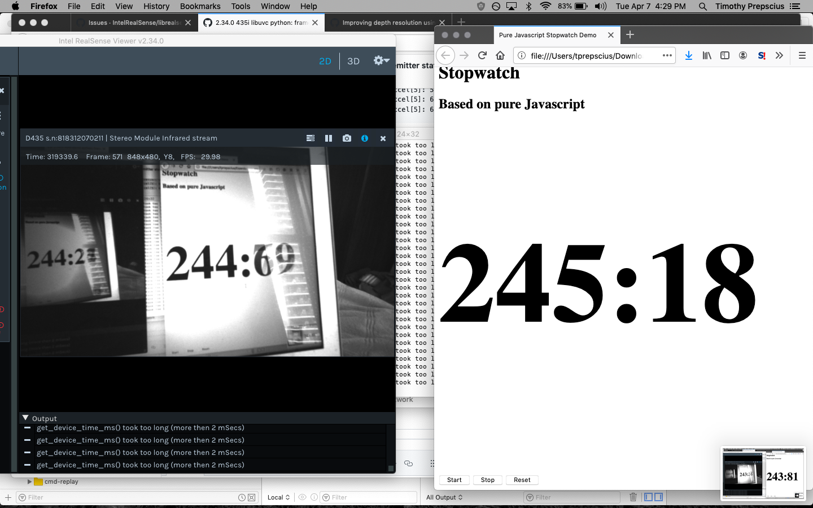Pause the Infrared stream in RealSense Viewer
This screenshot has width=813, height=508.
point(329,138)
